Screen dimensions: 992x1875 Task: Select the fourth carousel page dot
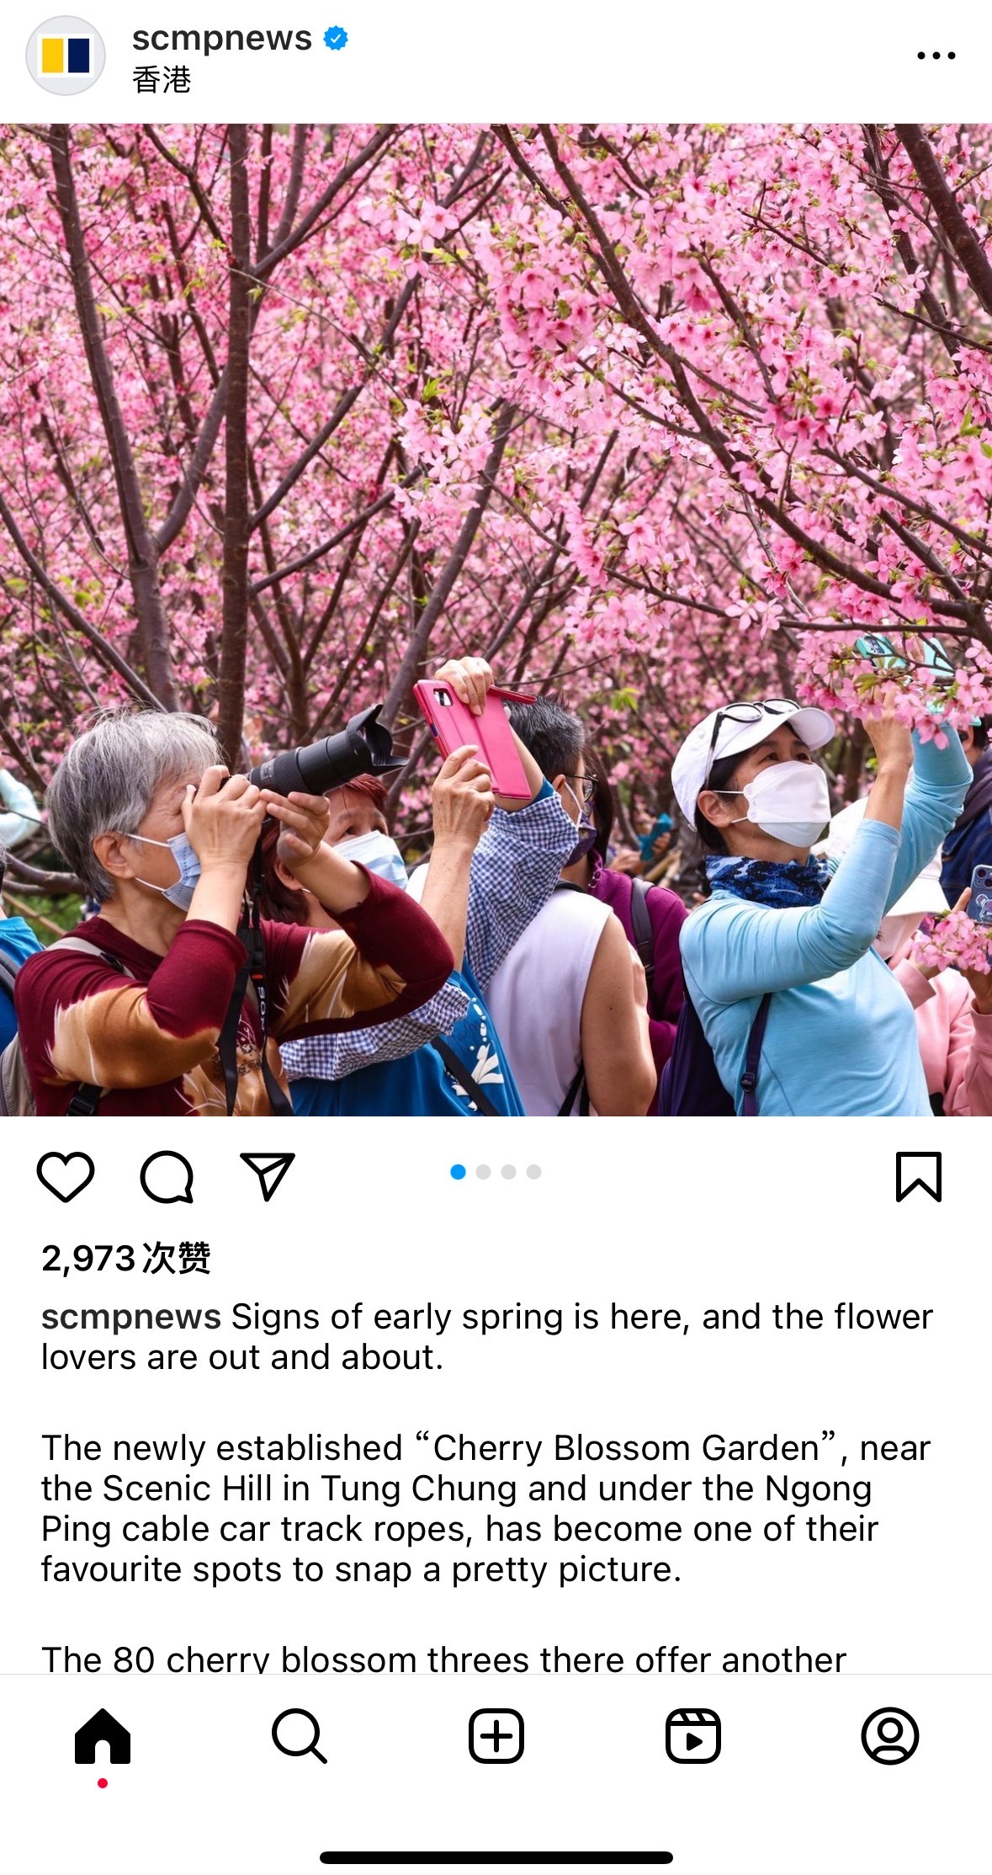point(533,1172)
